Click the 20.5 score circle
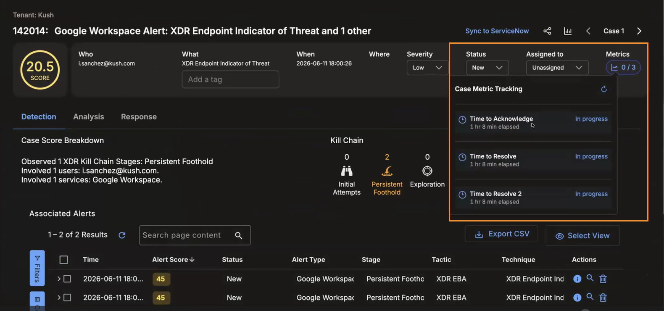Viewport: 664px width, 311px height. click(40, 70)
